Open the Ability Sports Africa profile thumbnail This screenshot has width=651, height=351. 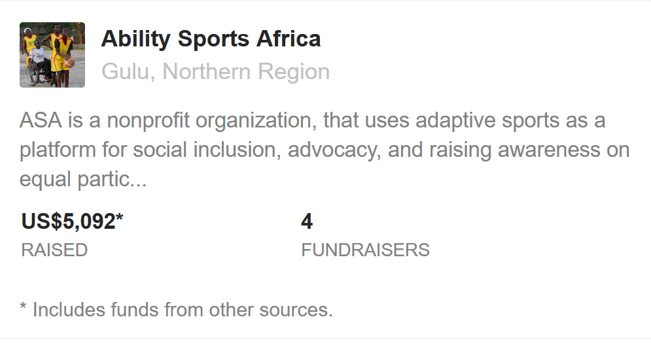click(52, 55)
